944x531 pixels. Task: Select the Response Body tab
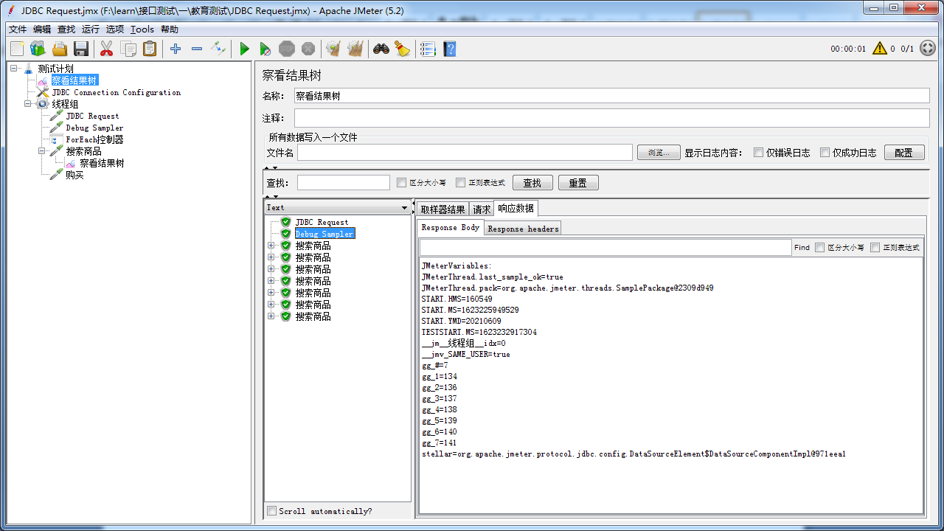pyautogui.click(x=450, y=228)
